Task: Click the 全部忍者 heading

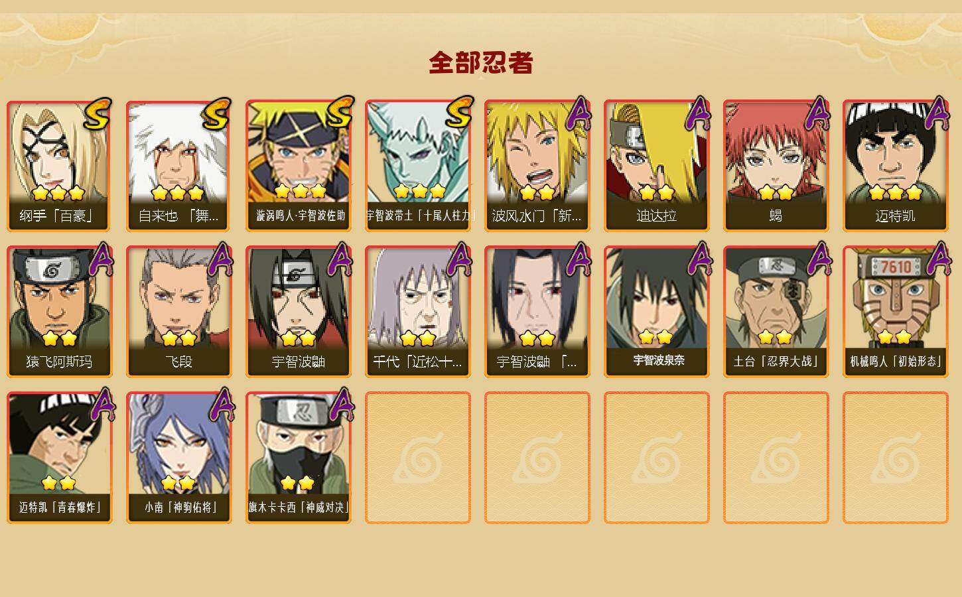Action: 481,62
